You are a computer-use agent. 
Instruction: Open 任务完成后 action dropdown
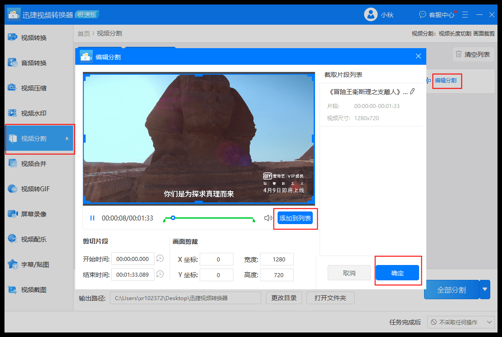click(461, 322)
